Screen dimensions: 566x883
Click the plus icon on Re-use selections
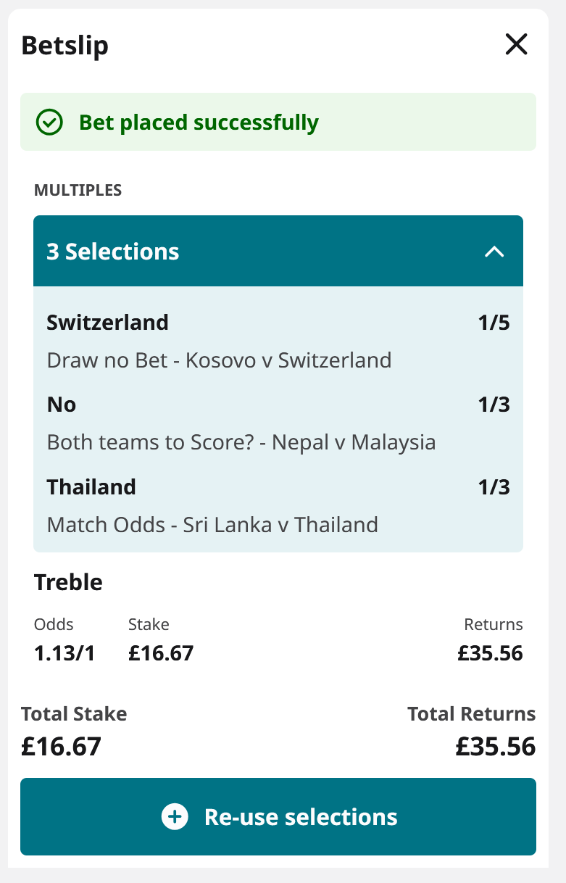[175, 817]
